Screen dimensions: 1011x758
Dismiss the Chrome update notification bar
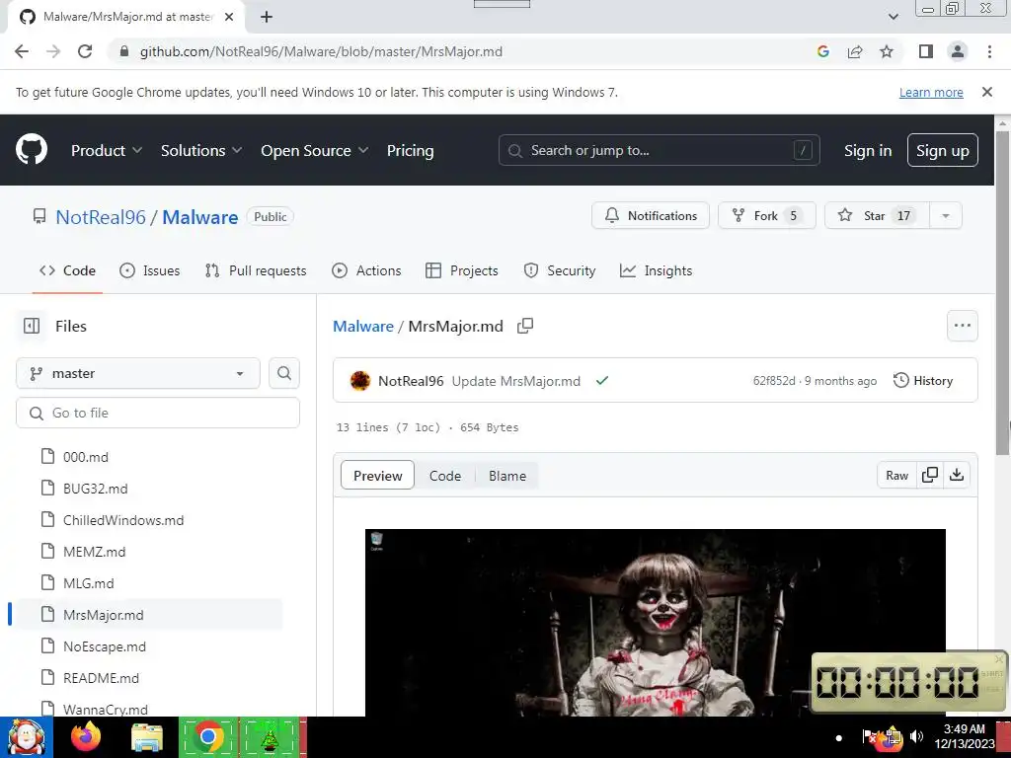tap(987, 92)
